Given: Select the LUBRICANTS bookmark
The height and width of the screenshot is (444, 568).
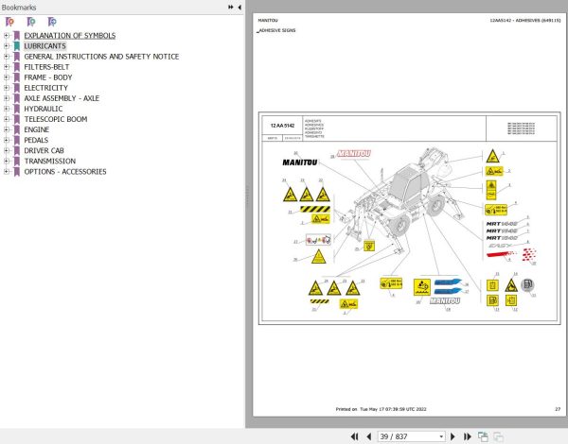Looking at the screenshot, I should point(44,46).
